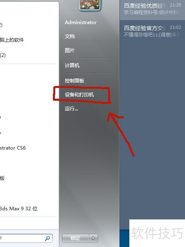
Task: Open 控制面板 from the Start menu
Action: click(74, 81)
